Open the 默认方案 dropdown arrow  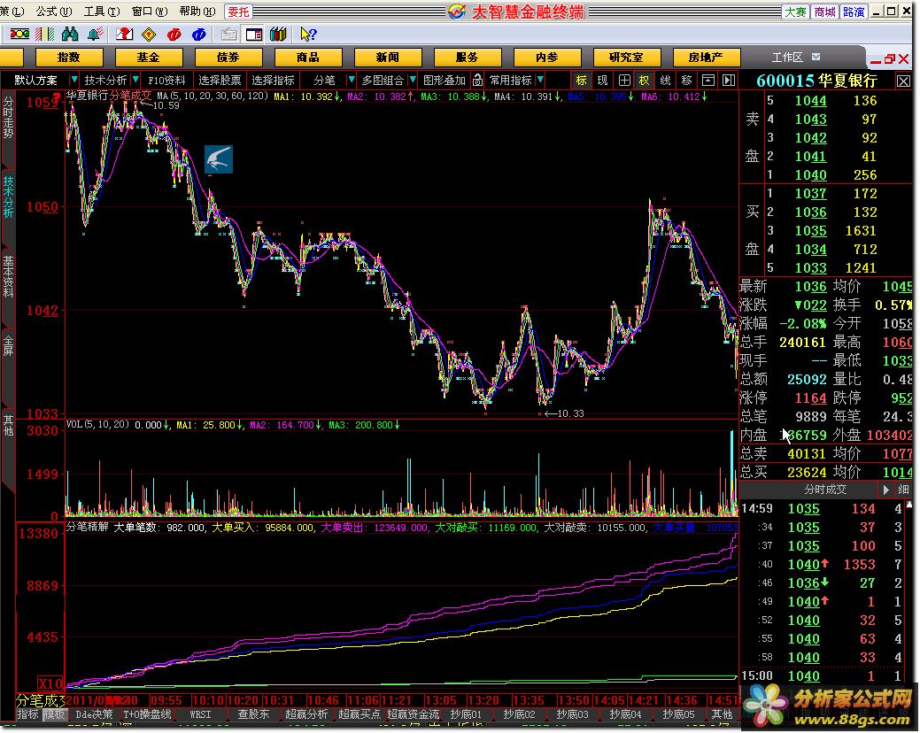click(73, 80)
